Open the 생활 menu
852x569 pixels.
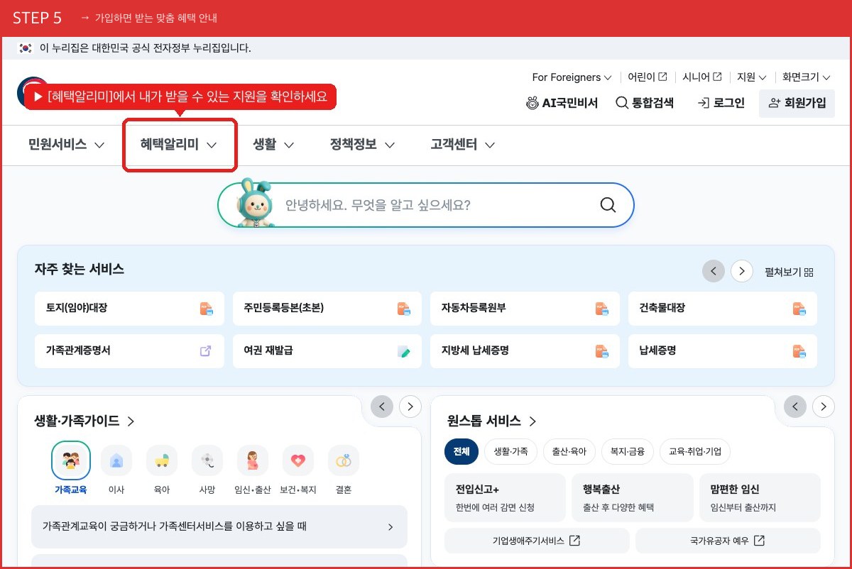273,145
